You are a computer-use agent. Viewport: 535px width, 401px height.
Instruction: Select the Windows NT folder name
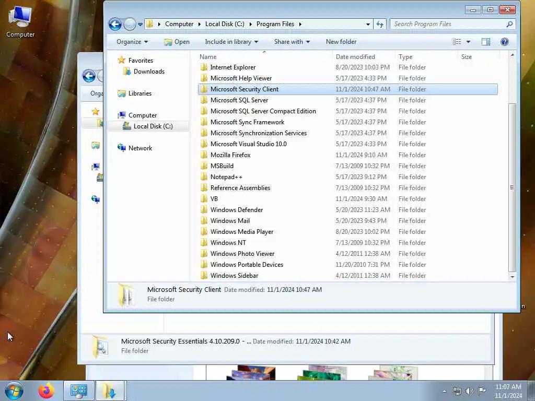point(228,242)
